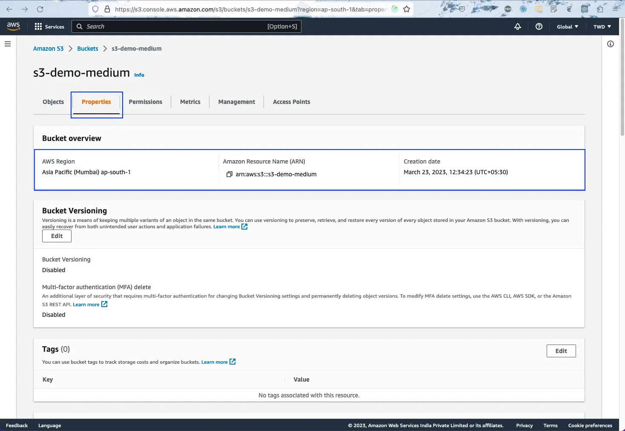Click 'No tags associated with this resource.'
Image resolution: width=625 pixels, height=431 pixels.
pos(309,395)
